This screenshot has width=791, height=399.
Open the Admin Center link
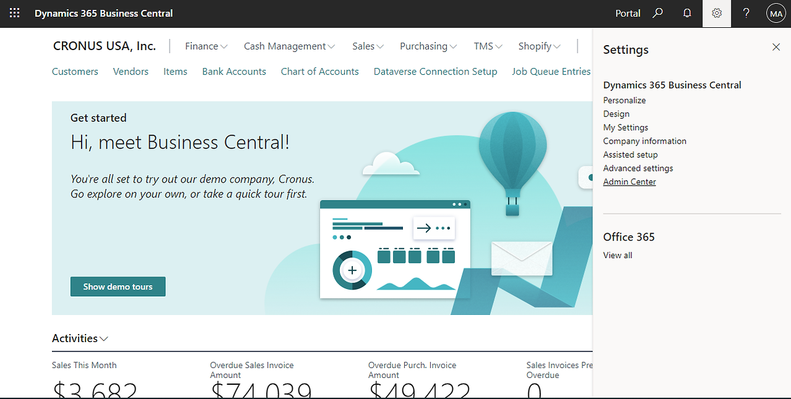(x=629, y=182)
